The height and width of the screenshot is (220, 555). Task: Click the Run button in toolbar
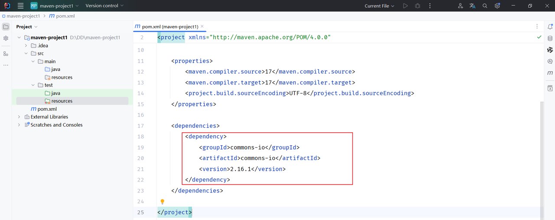(x=405, y=6)
